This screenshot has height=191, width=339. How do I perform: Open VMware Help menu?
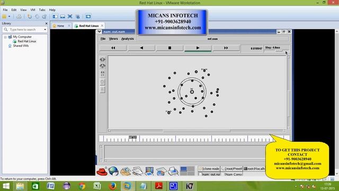(x=52, y=10)
